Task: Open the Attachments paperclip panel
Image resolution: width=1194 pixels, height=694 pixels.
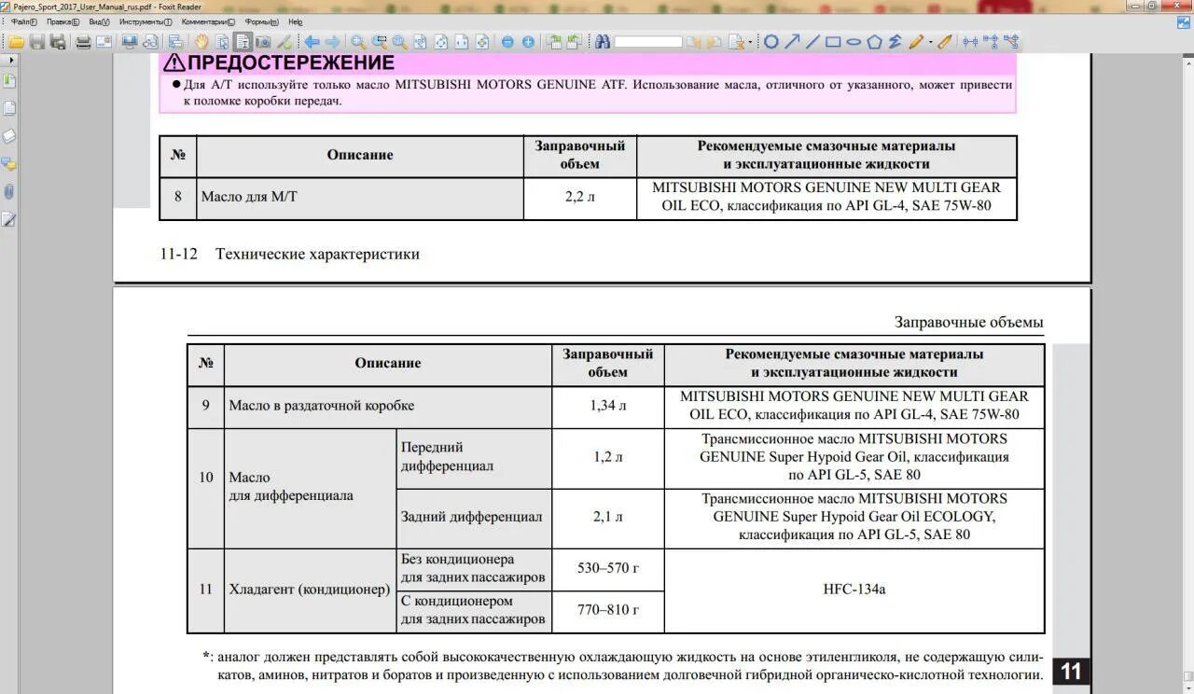Action: click(x=9, y=192)
